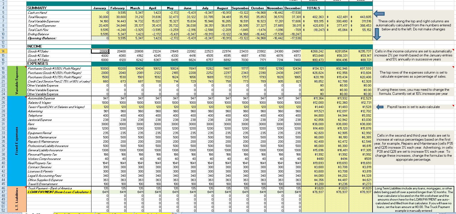Viewport: 456px width, 214px height.
Task: Click the Automobile Expense row label
Action: (41, 98)
